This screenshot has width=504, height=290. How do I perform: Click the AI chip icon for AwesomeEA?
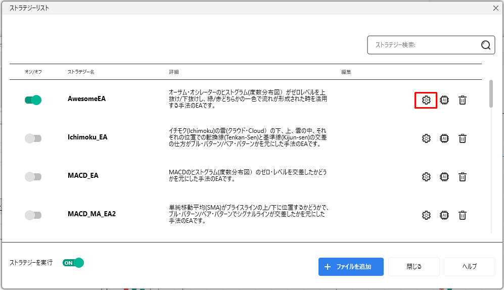click(444, 100)
